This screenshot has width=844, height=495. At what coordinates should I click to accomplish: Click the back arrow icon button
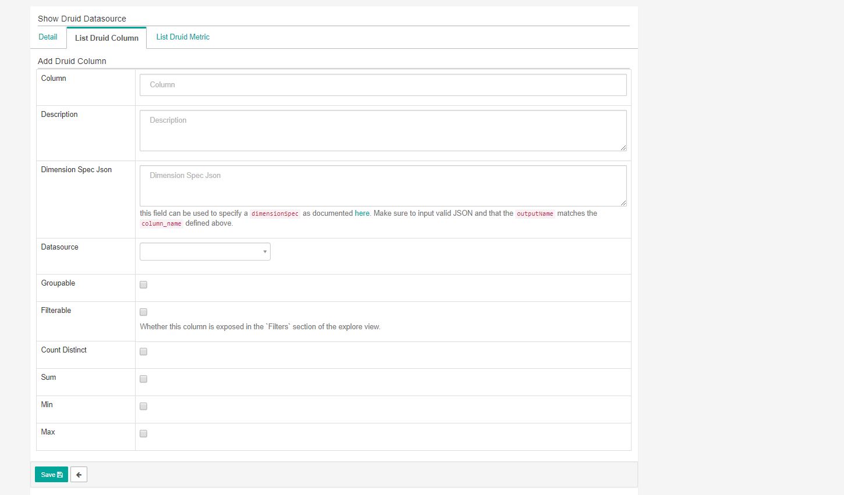pyautogui.click(x=79, y=475)
